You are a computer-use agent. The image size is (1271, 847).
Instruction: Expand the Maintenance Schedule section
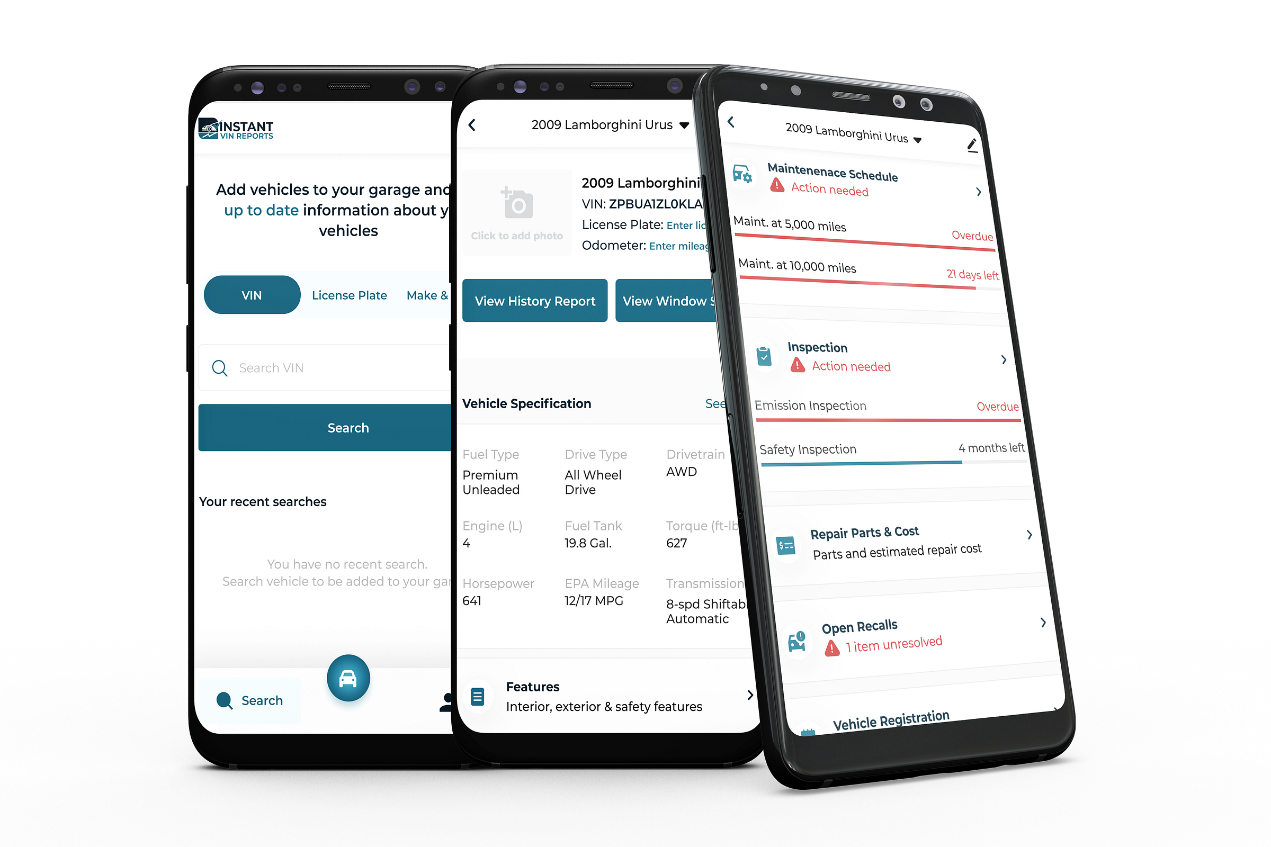(x=1005, y=185)
